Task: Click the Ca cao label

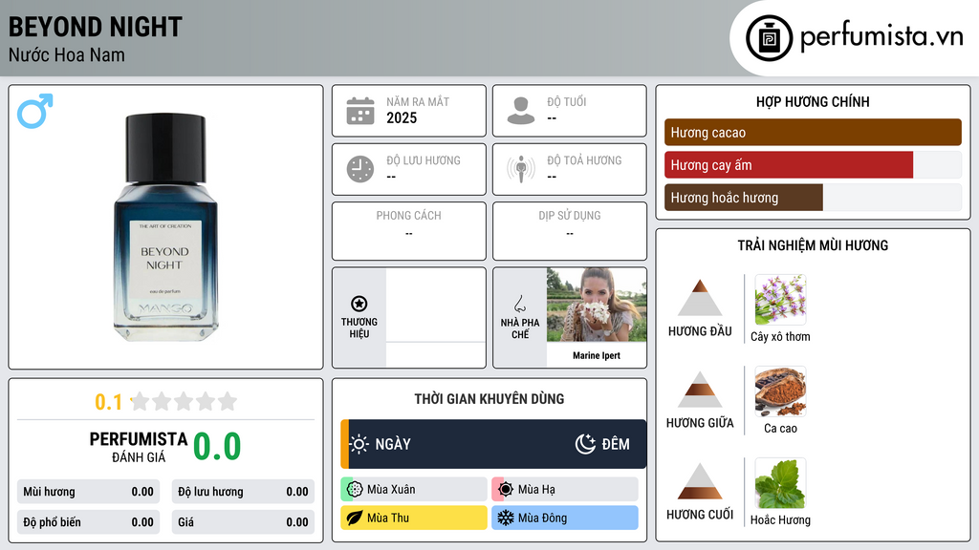Action: click(x=780, y=429)
